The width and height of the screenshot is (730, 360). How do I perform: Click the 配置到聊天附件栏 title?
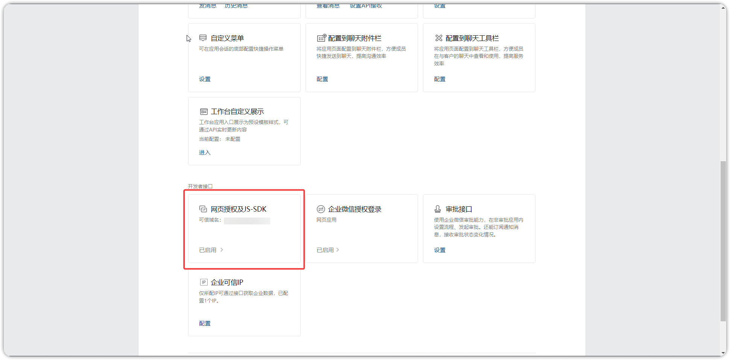click(354, 38)
